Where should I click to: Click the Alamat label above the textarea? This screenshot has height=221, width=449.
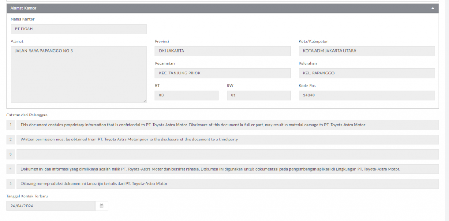(17, 42)
